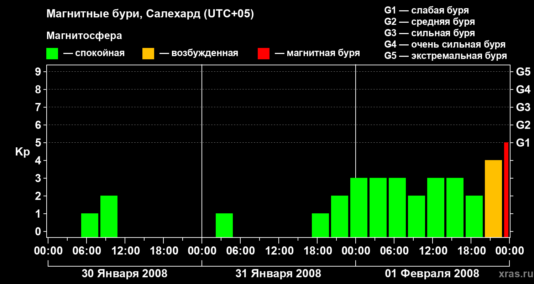Click the 'G1' storm-level axis label
The width and height of the screenshot is (534, 284).
tap(523, 143)
